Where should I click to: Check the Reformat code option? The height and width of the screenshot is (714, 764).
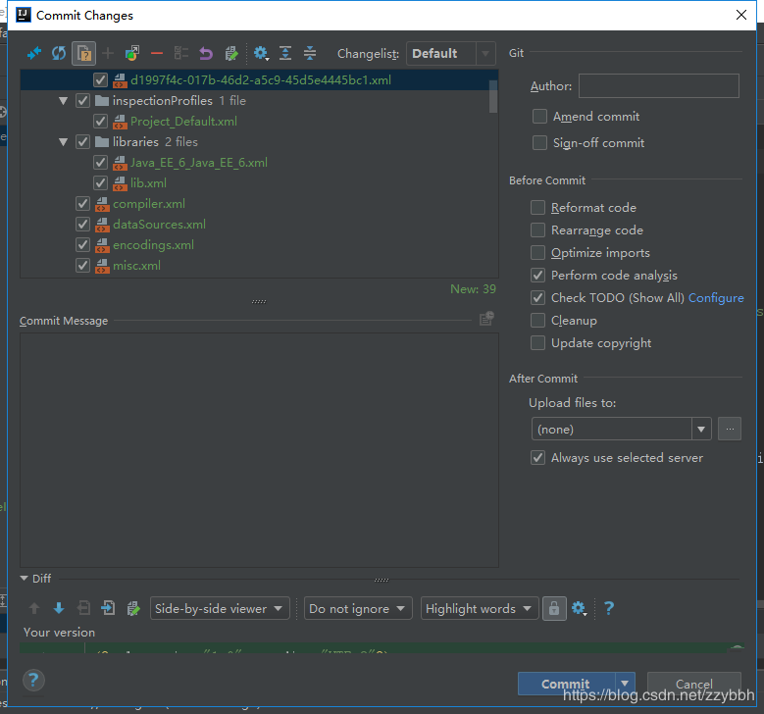click(x=537, y=208)
